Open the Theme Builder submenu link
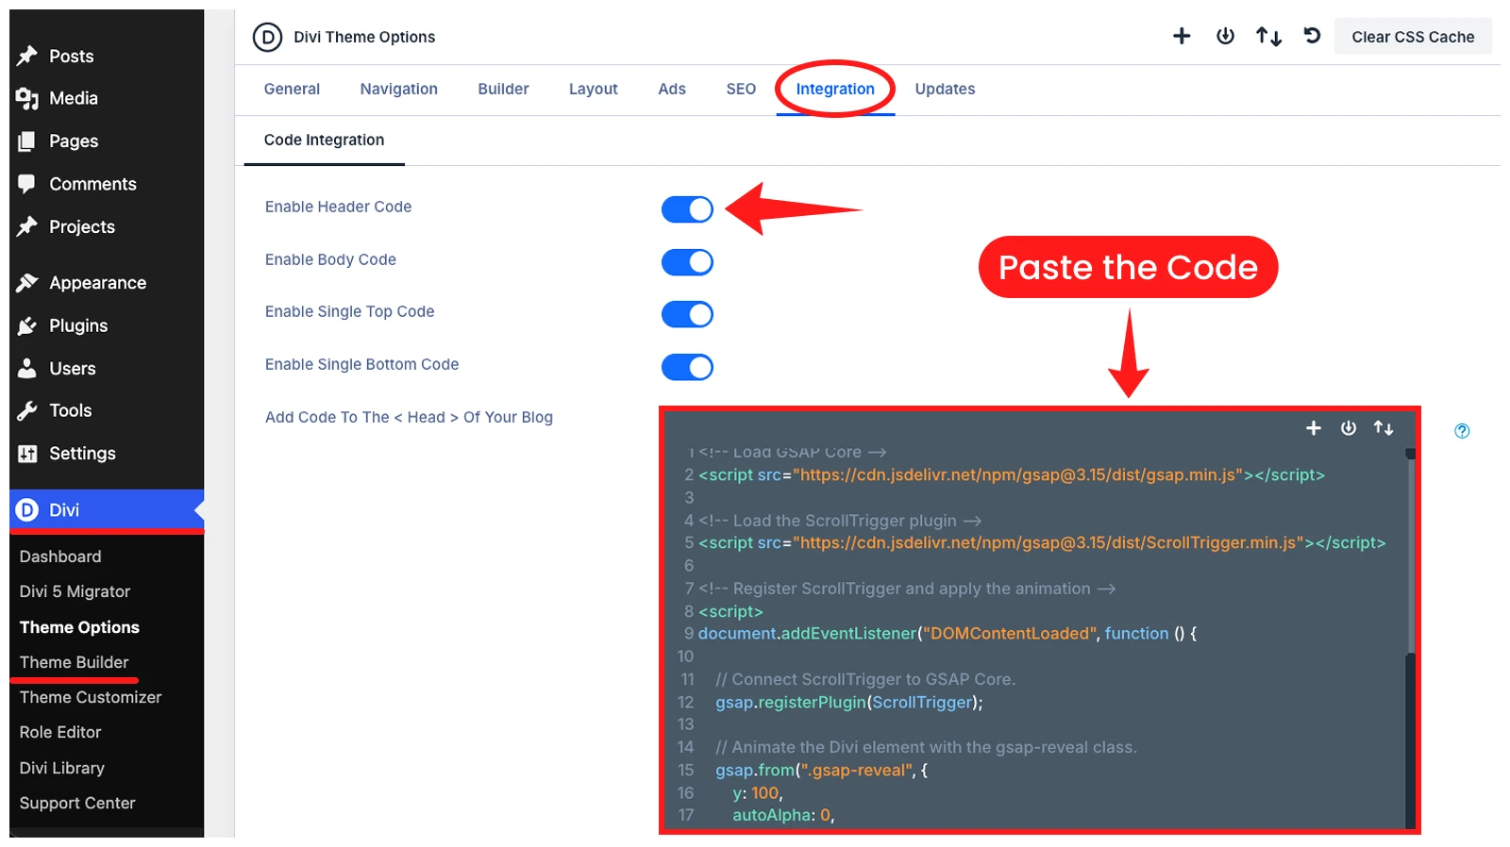Screen dimensions: 1510x847 click(74, 662)
